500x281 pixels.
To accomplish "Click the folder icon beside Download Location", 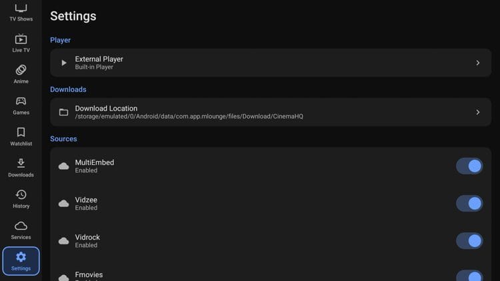I will pos(64,112).
